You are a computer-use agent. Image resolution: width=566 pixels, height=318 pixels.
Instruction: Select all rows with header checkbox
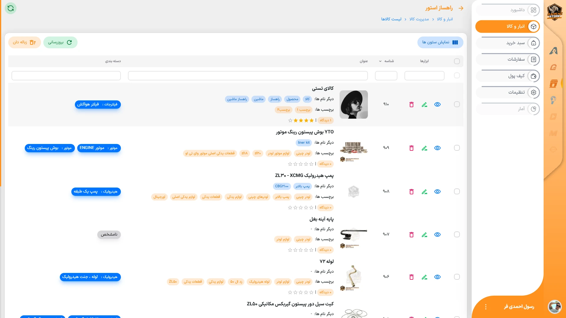point(457,61)
